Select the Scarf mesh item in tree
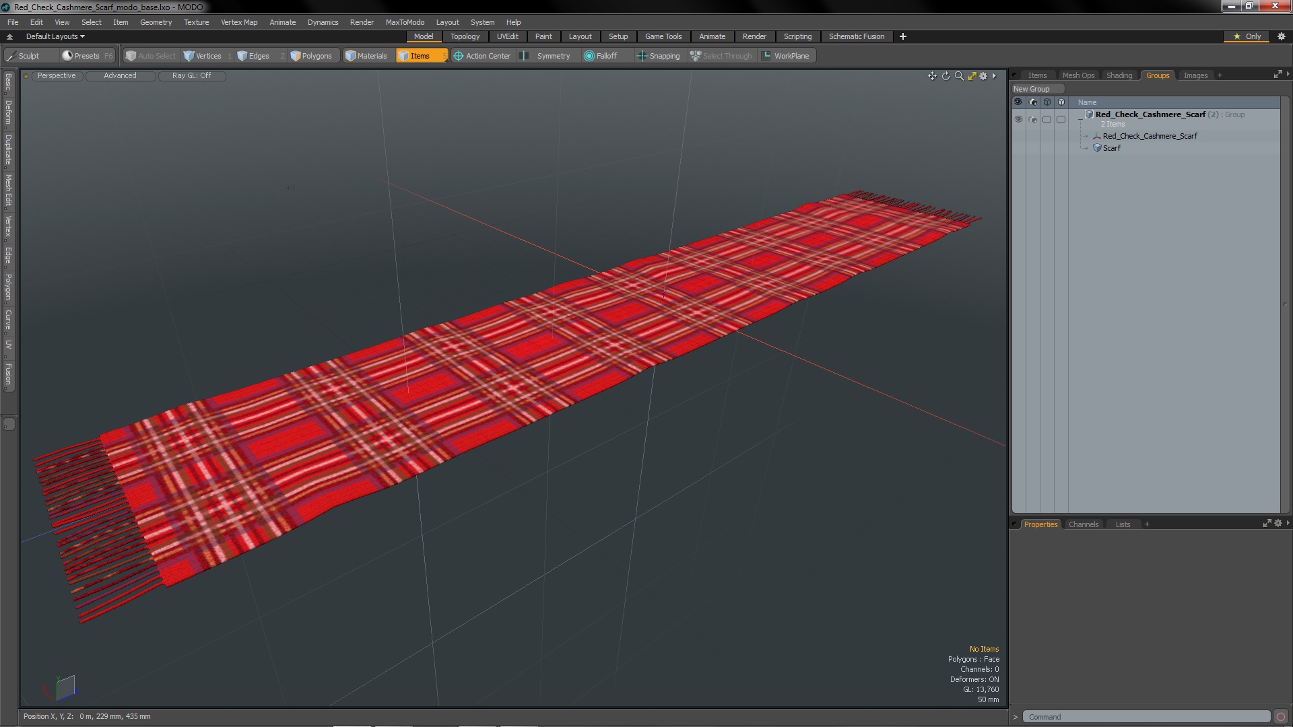Viewport: 1293px width, 727px height. coord(1111,148)
